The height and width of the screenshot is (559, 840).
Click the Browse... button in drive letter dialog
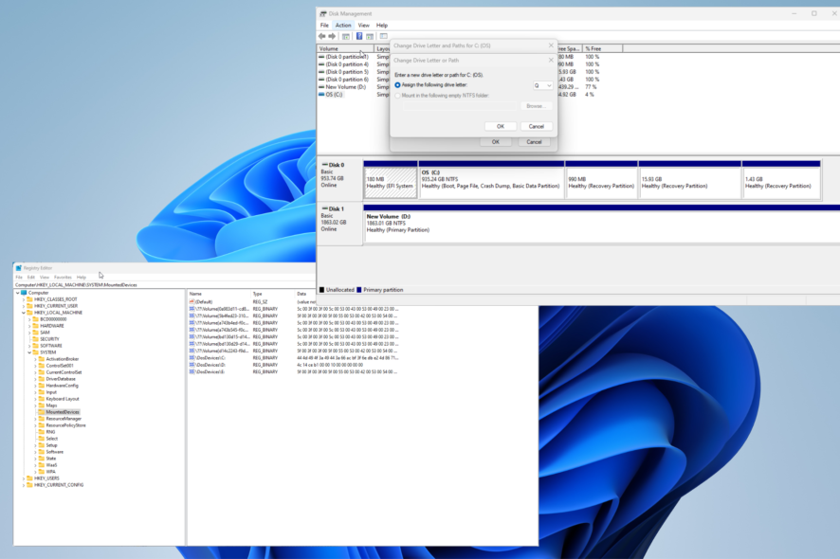tap(537, 106)
